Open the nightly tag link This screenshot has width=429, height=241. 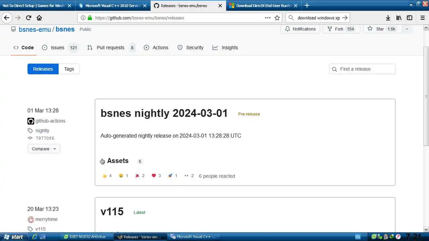(x=42, y=131)
